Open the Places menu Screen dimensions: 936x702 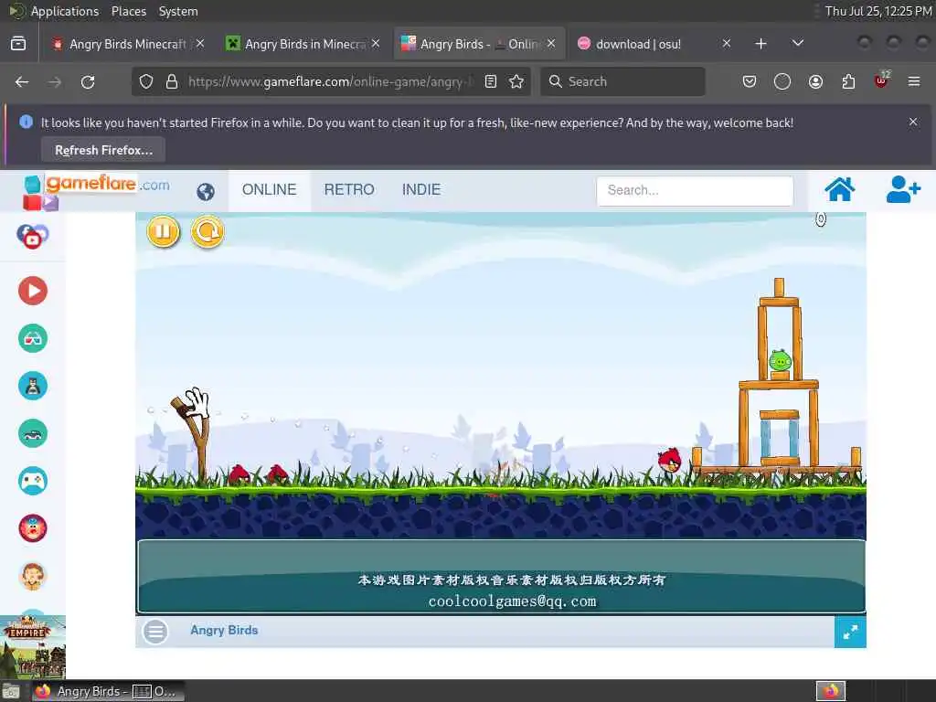coord(129,11)
